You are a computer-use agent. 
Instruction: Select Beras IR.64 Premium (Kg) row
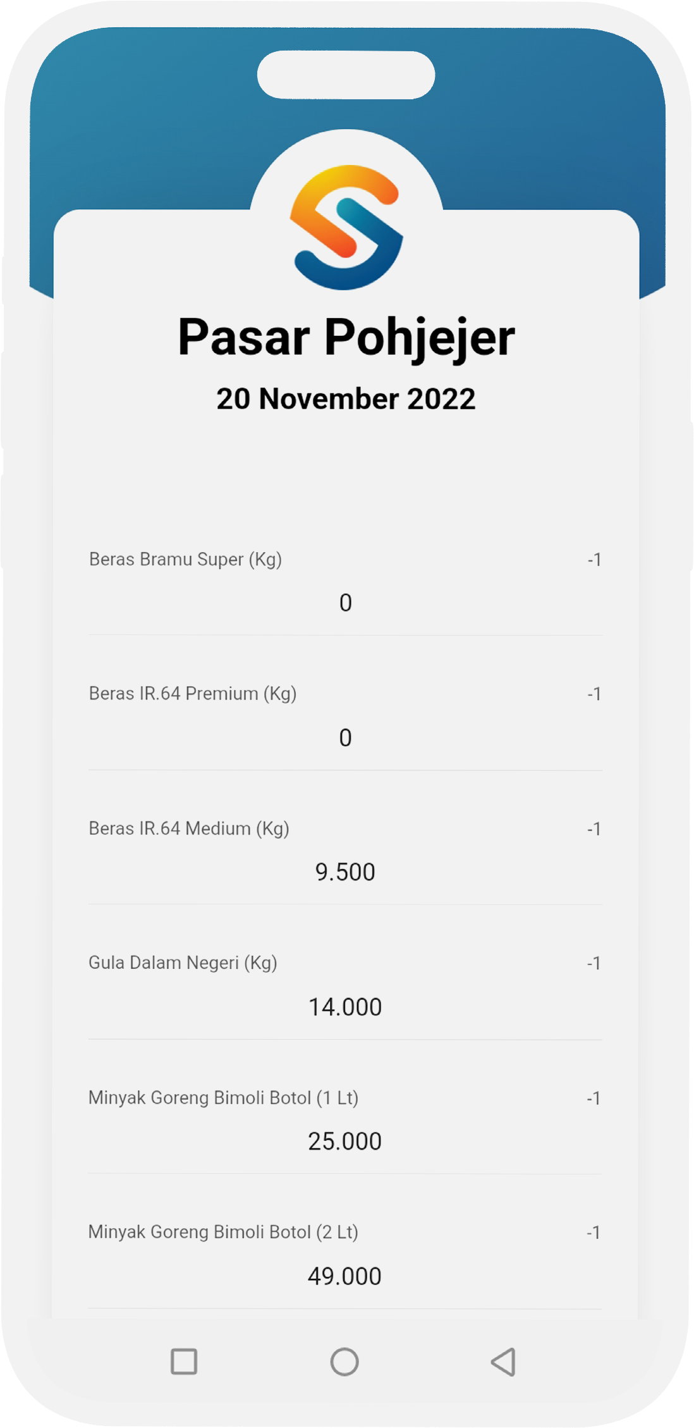[193, 694]
